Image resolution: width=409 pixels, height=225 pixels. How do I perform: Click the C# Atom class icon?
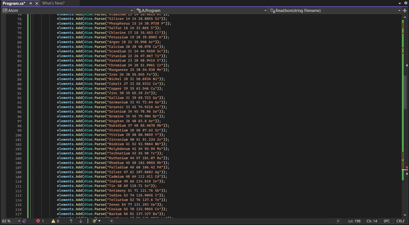(5, 10)
